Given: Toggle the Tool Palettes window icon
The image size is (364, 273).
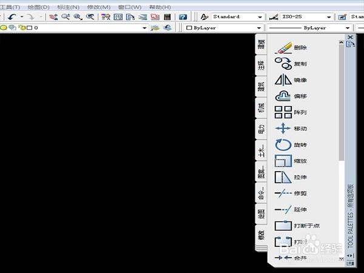Looking at the screenshot, I should click(130, 17).
